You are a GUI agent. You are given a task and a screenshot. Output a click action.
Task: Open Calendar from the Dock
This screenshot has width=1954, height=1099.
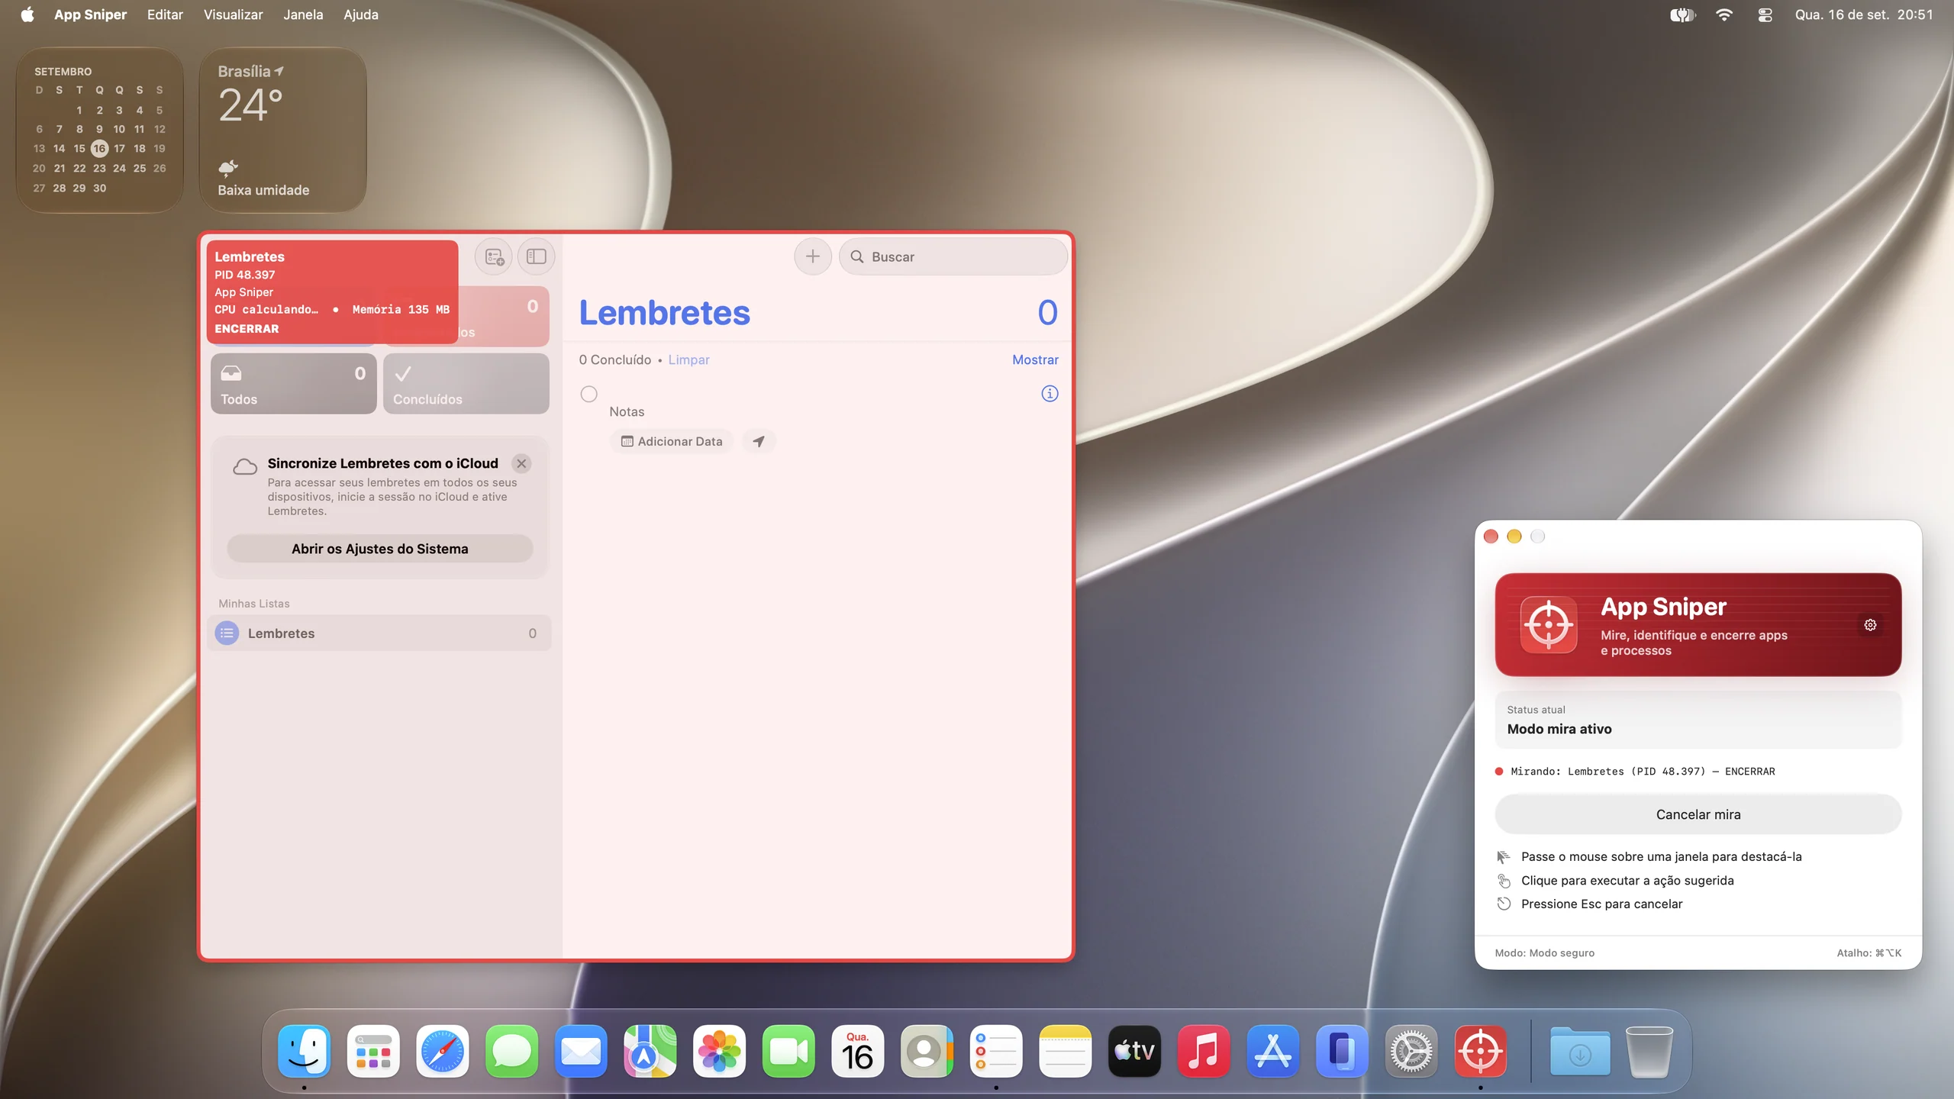pos(858,1052)
